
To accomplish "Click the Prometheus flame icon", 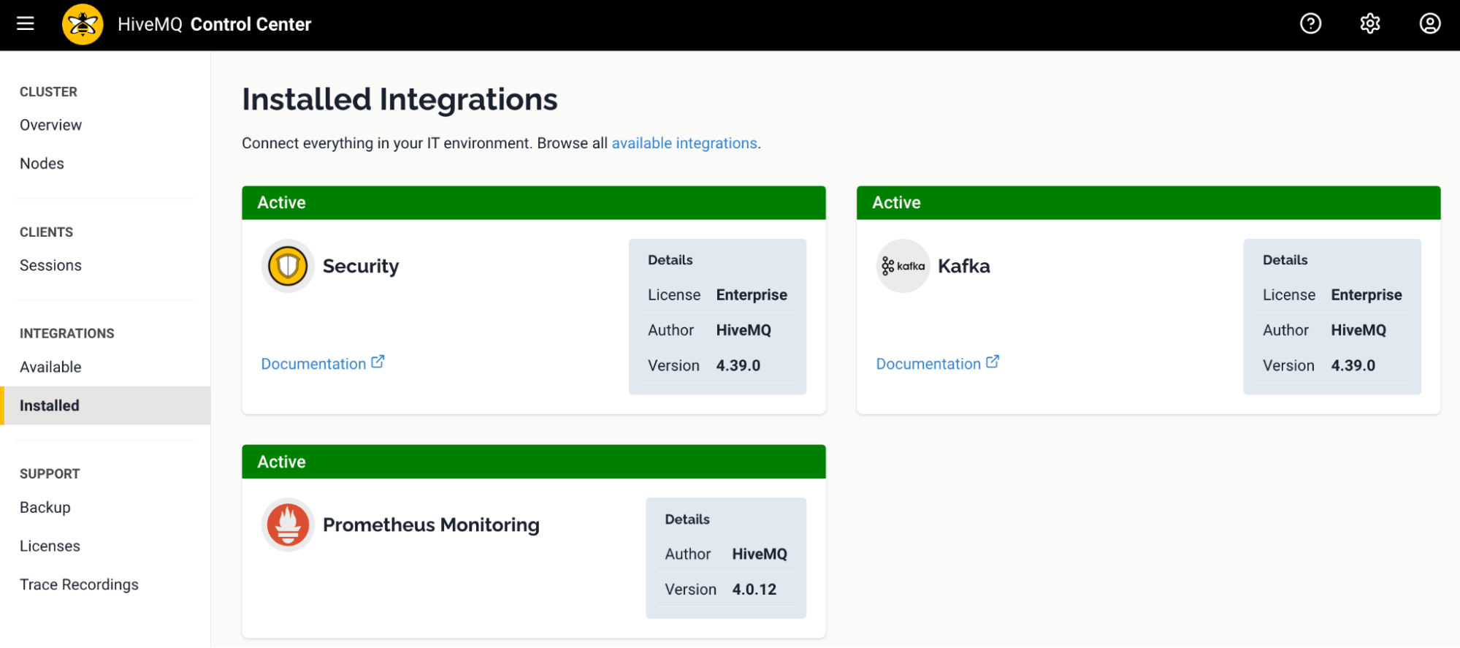I will tap(288, 525).
